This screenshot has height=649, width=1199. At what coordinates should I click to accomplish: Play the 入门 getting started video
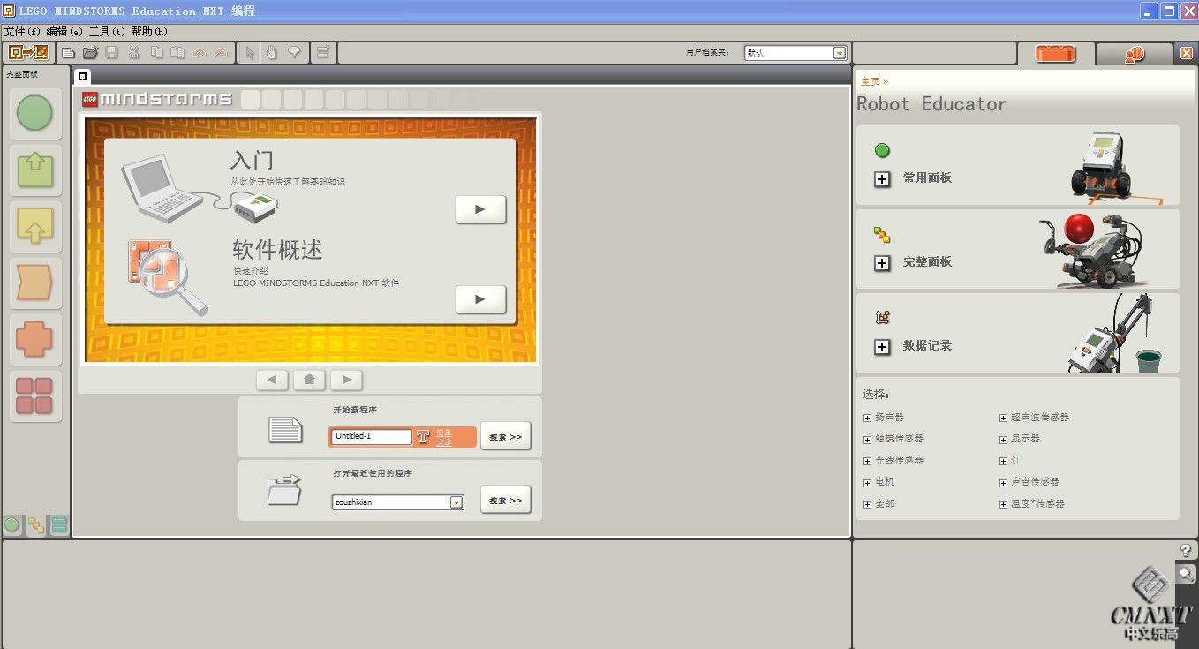[x=480, y=210]
